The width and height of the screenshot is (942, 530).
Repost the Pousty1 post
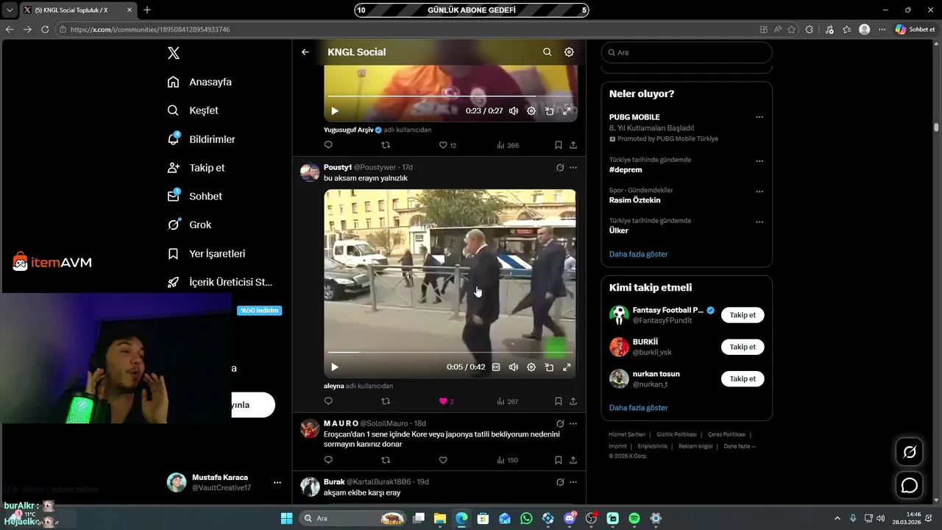(x=386, y=401)
